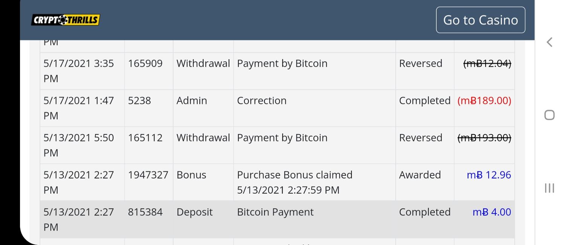Select the Bitcoin Payment deposit description

click(x=275, y=212)
